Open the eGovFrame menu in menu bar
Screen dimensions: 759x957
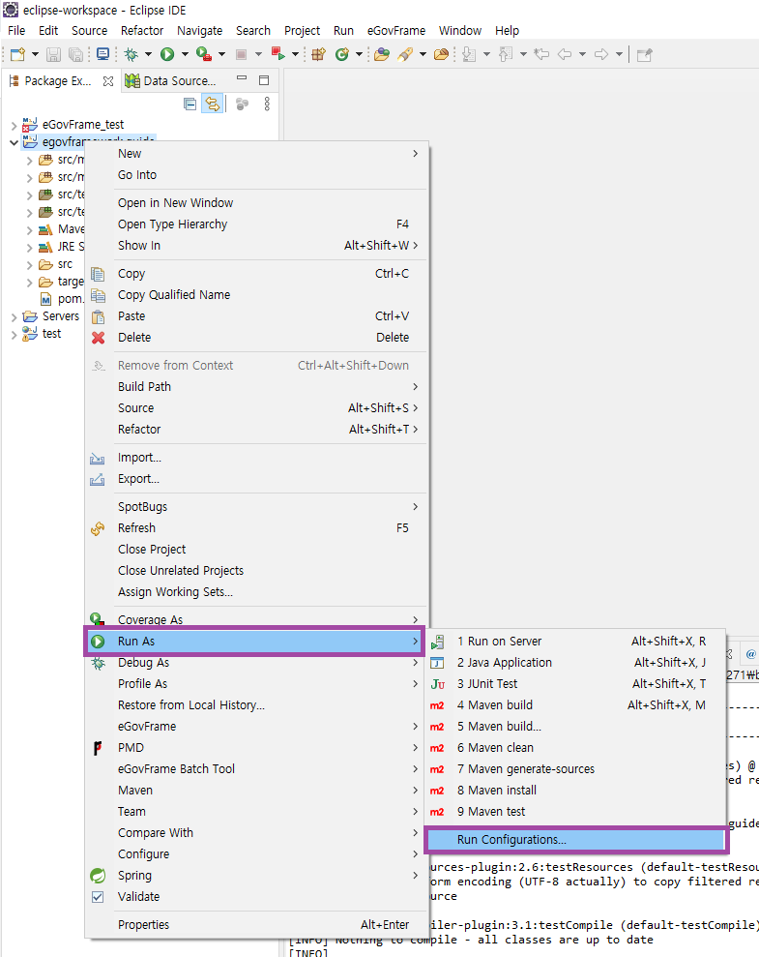pos(396,31)
